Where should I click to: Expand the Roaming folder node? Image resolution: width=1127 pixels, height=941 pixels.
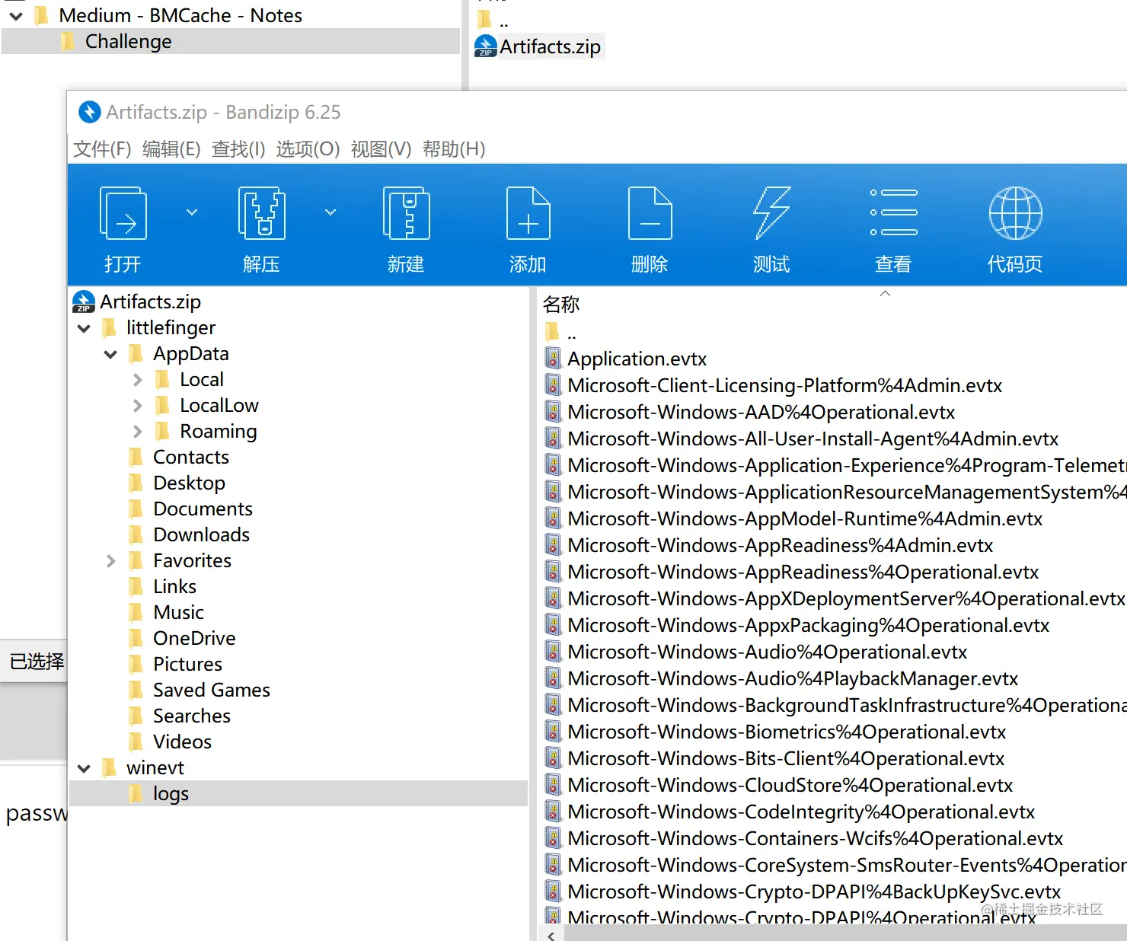pyautogui.click(x=137, y=432)
